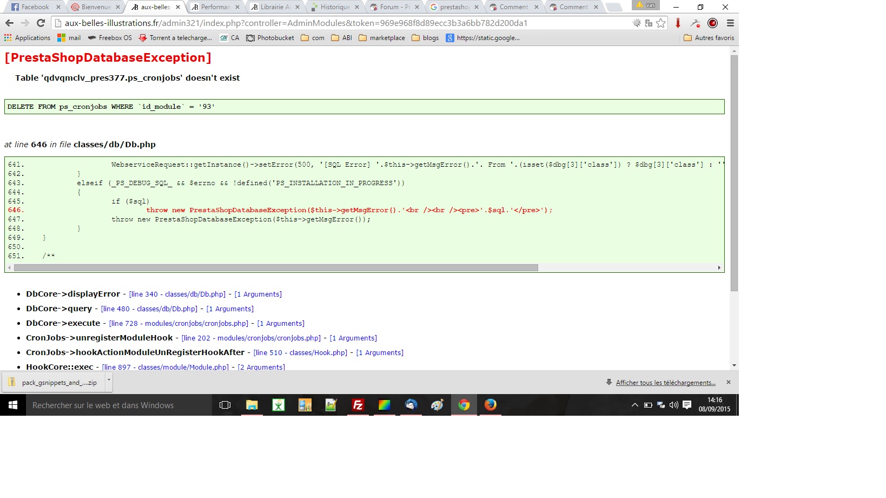Close the aux-belles tab
Image resolution: width=886 pixels, height=498 pixels.
[x=178, y=7]
